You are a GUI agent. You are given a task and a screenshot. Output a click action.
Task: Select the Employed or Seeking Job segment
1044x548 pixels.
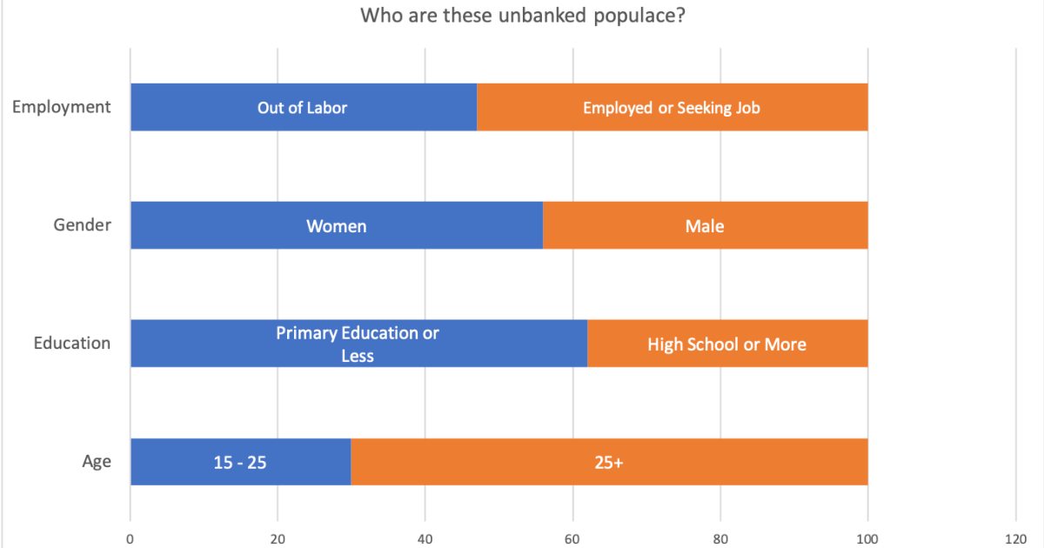coord(673,108)
